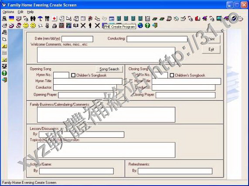This screenshot has height=186, width=249.
Task: Open the red cross first aid icon
Action: 55,19
